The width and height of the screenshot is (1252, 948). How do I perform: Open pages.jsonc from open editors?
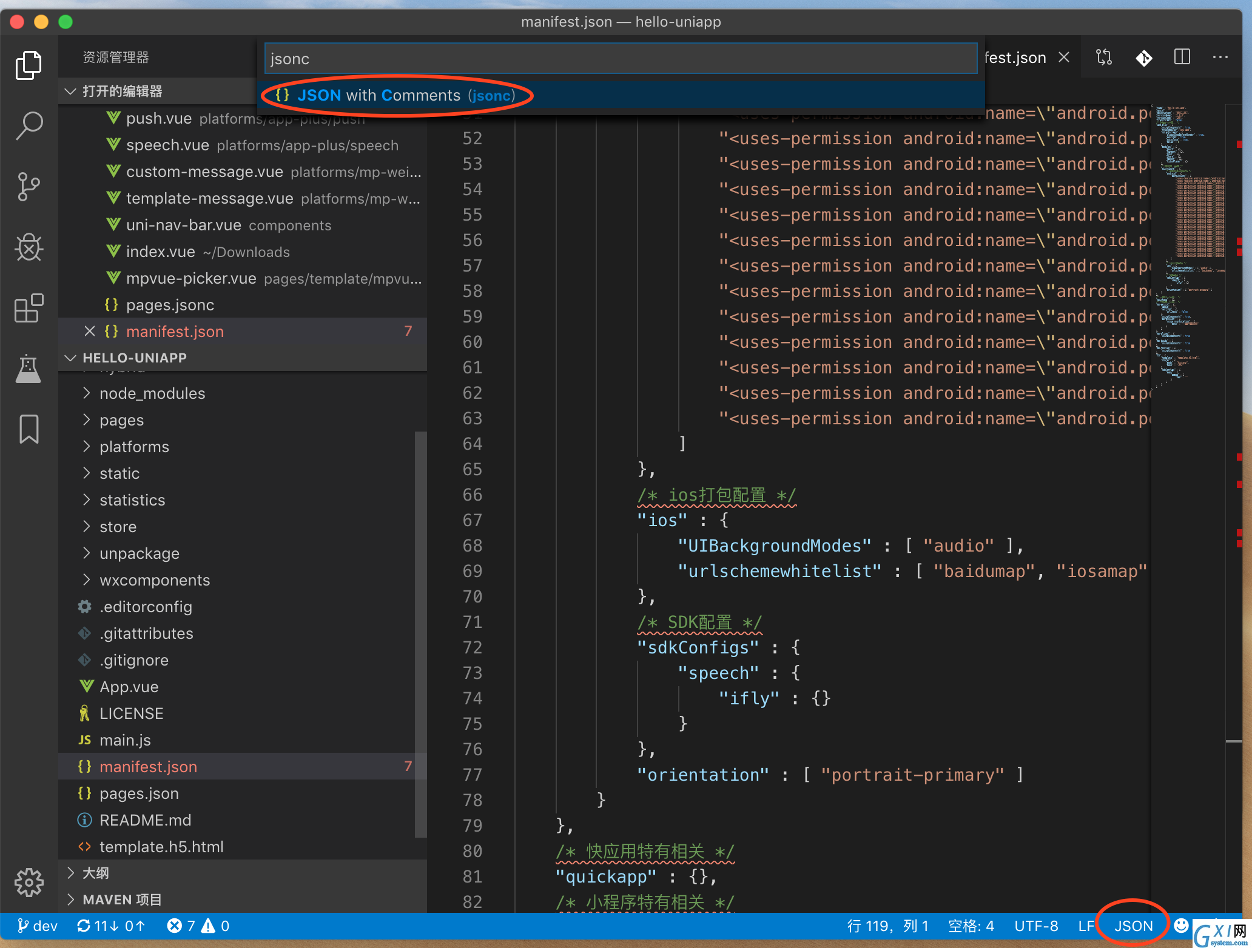click(243, 305)
